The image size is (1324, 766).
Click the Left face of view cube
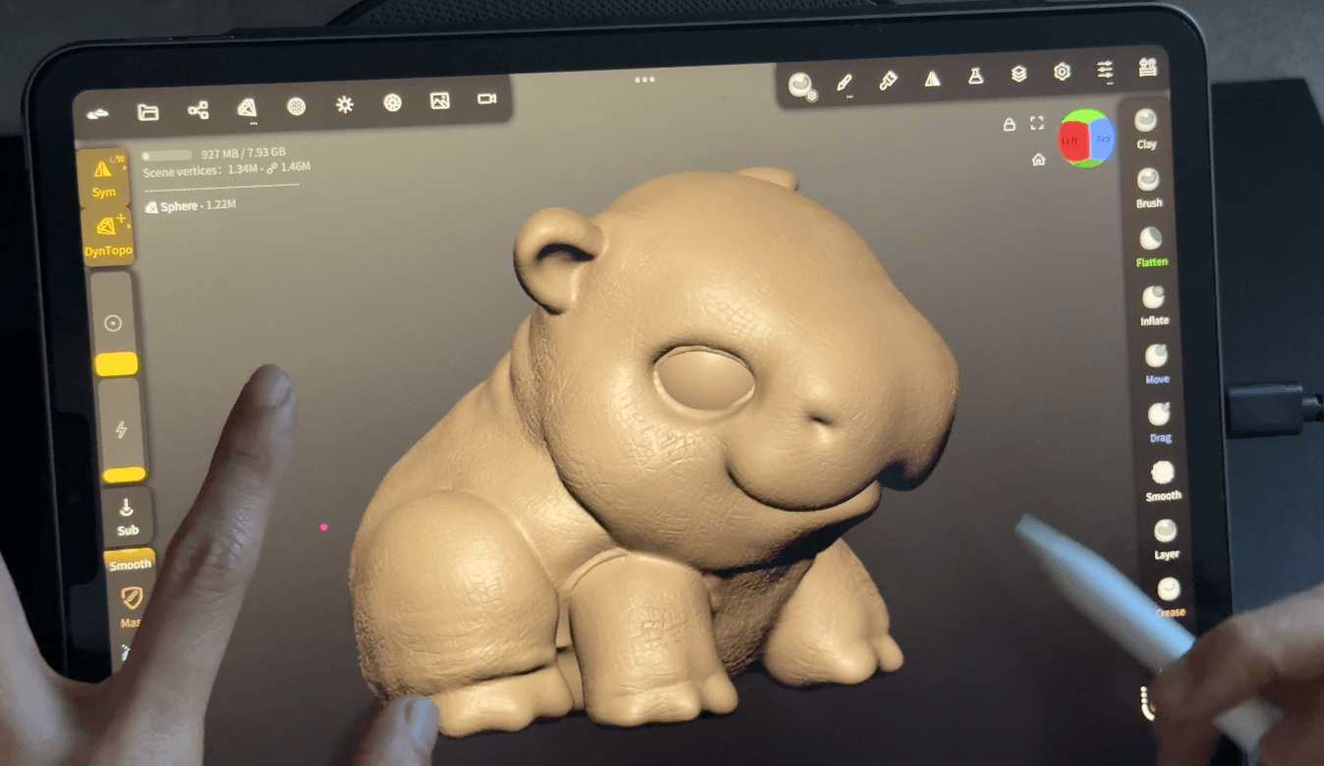coord(1072,140)
